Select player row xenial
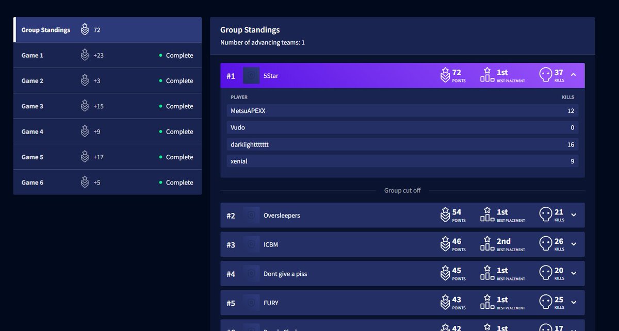 point(402,161)
